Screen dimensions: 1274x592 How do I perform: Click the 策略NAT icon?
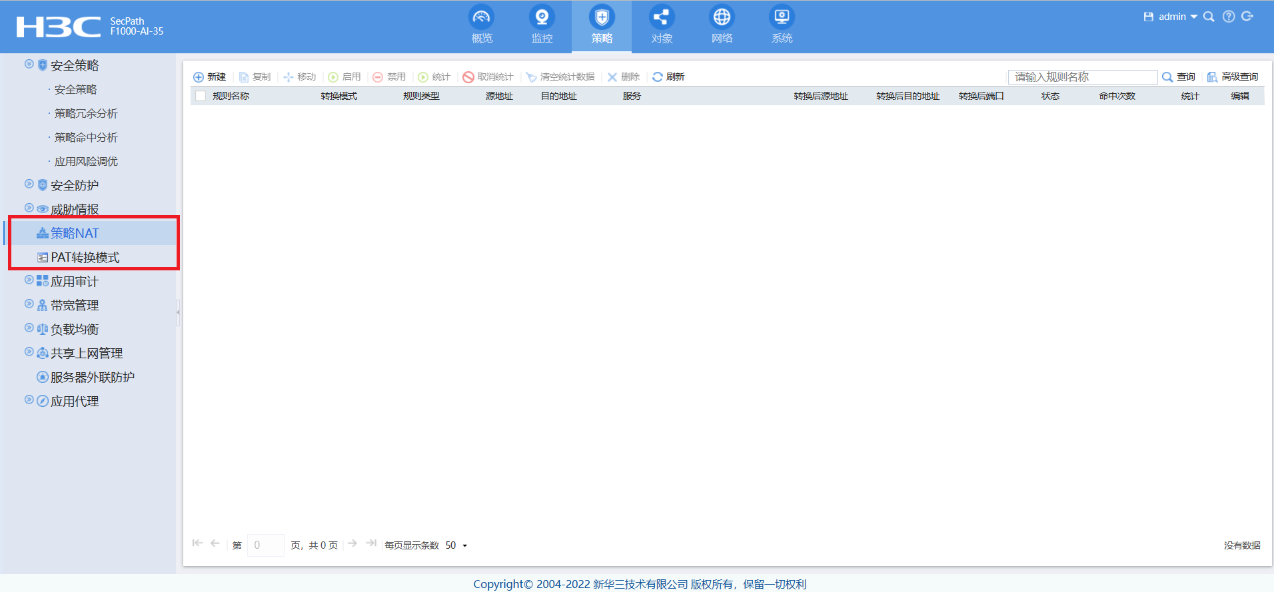[43, 233]
